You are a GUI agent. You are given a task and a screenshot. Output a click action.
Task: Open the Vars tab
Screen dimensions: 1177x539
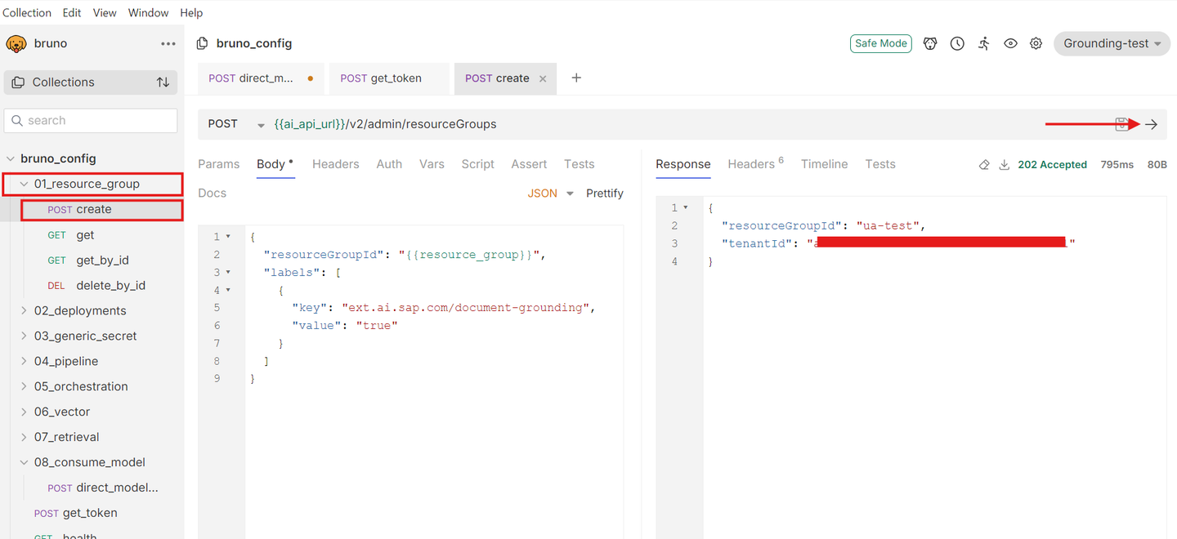[432, 164]
